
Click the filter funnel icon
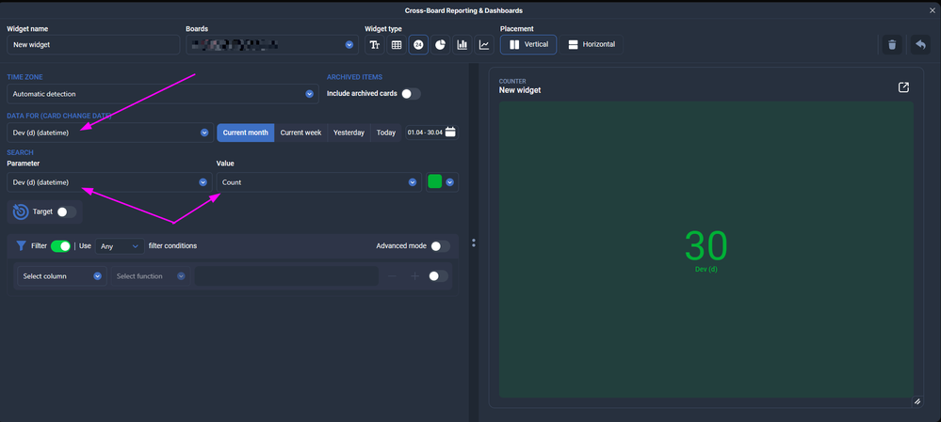(x=21, y=245)
